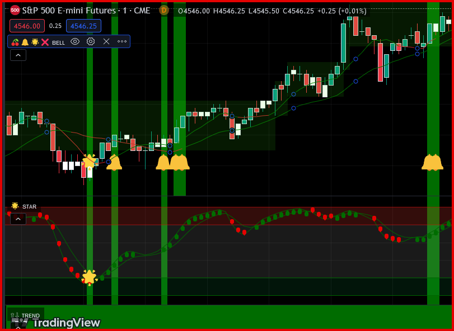Click the star marker in the STAR oscillator pane

point(89,277)
